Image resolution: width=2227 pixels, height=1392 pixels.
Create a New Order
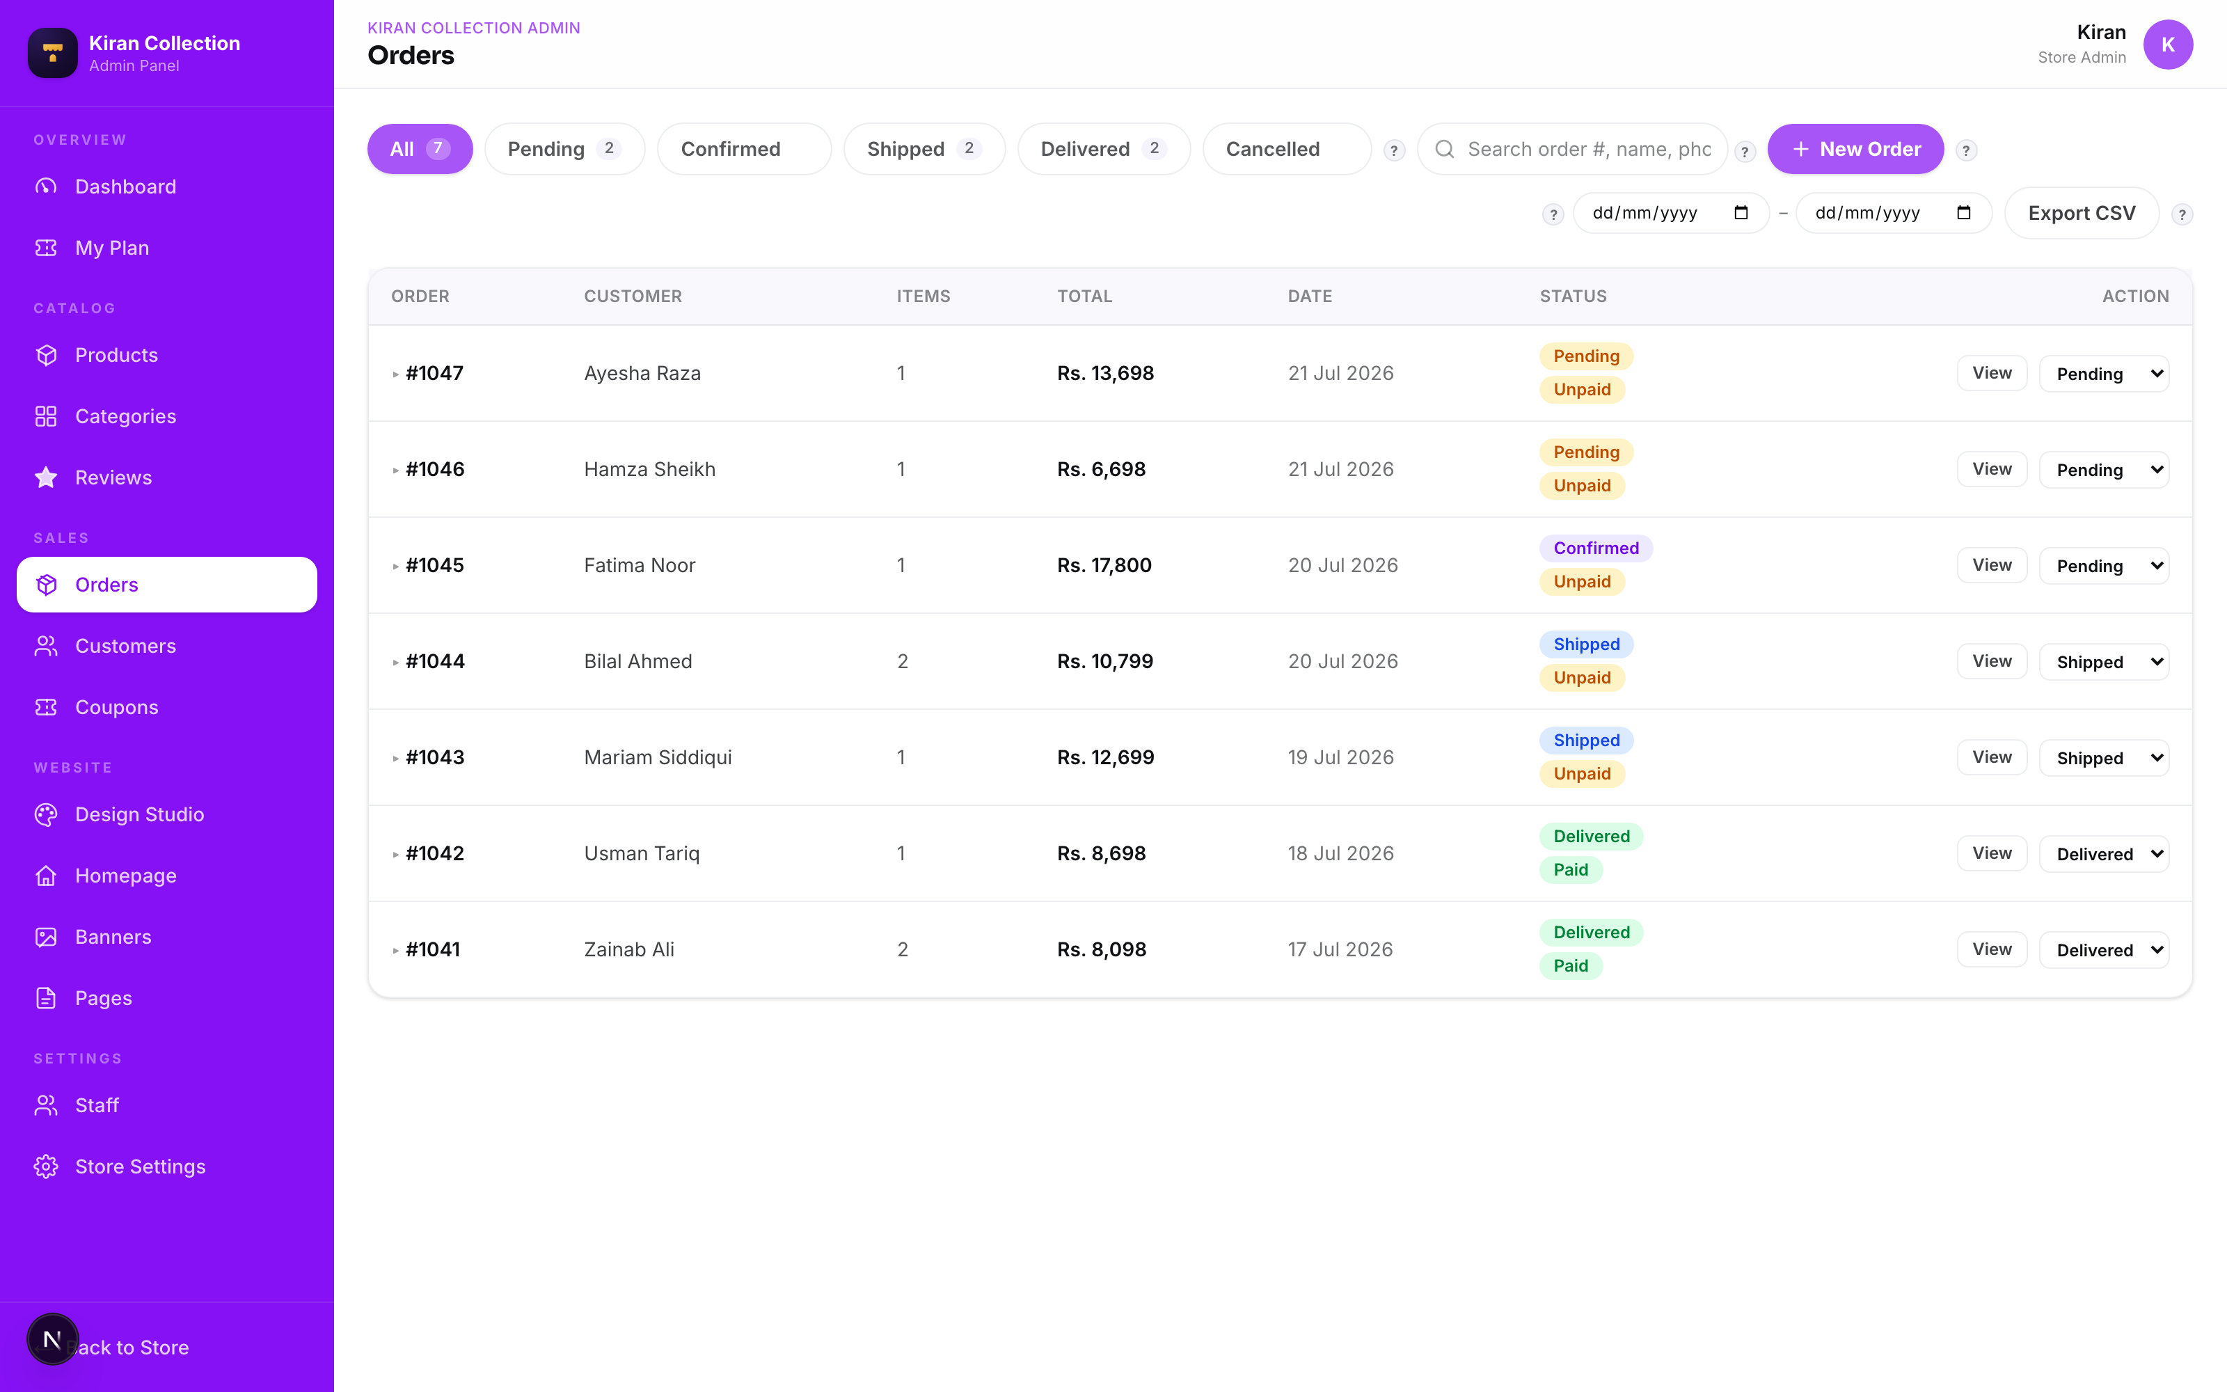tap(1855, 149)
